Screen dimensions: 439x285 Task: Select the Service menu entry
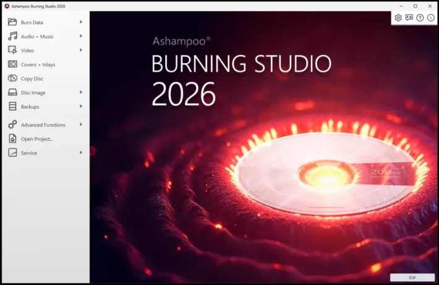(x=46, y=153)
